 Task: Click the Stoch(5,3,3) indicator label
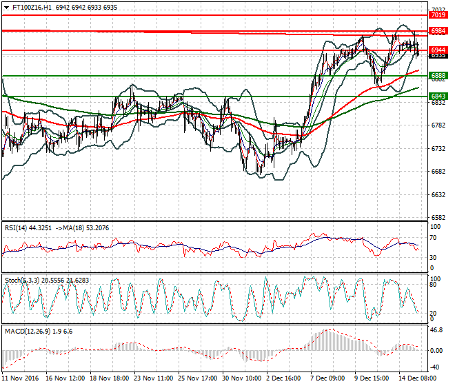pos(22,281)
